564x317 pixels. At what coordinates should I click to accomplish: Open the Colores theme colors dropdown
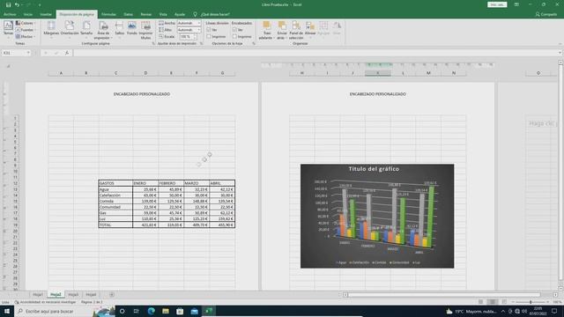[26, 23]
